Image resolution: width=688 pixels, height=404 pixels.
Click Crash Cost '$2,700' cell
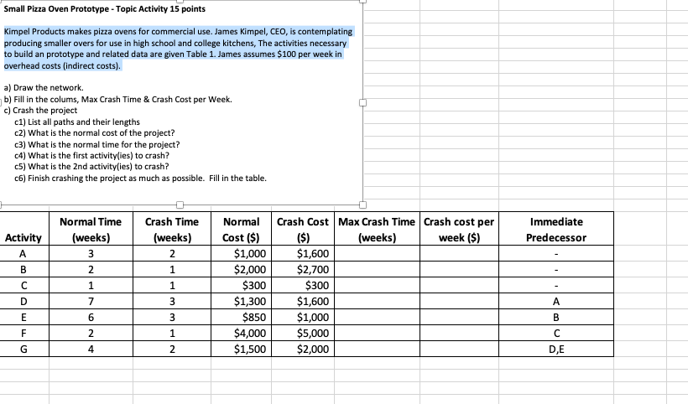pos(303,270)
